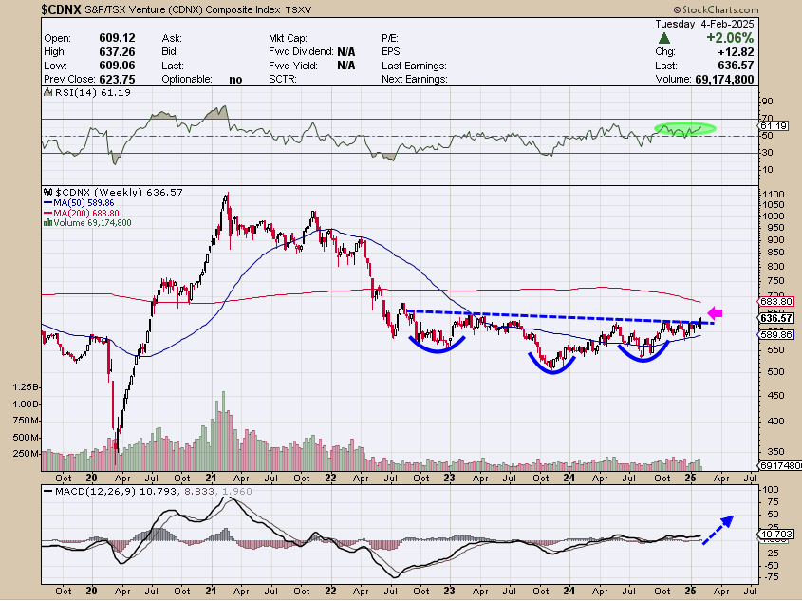
Task: Click the small icon before RSI(14)
Action: coord(47,93)
